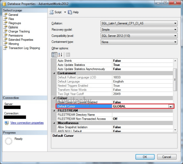Click the Permissions page icon
This screenshot has height=164, width=183.
(5, 35)
